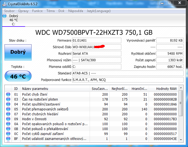188x147 pixels.
Task: Click the Písmena oddílů field C:
Action: click(x=97, y=67)
